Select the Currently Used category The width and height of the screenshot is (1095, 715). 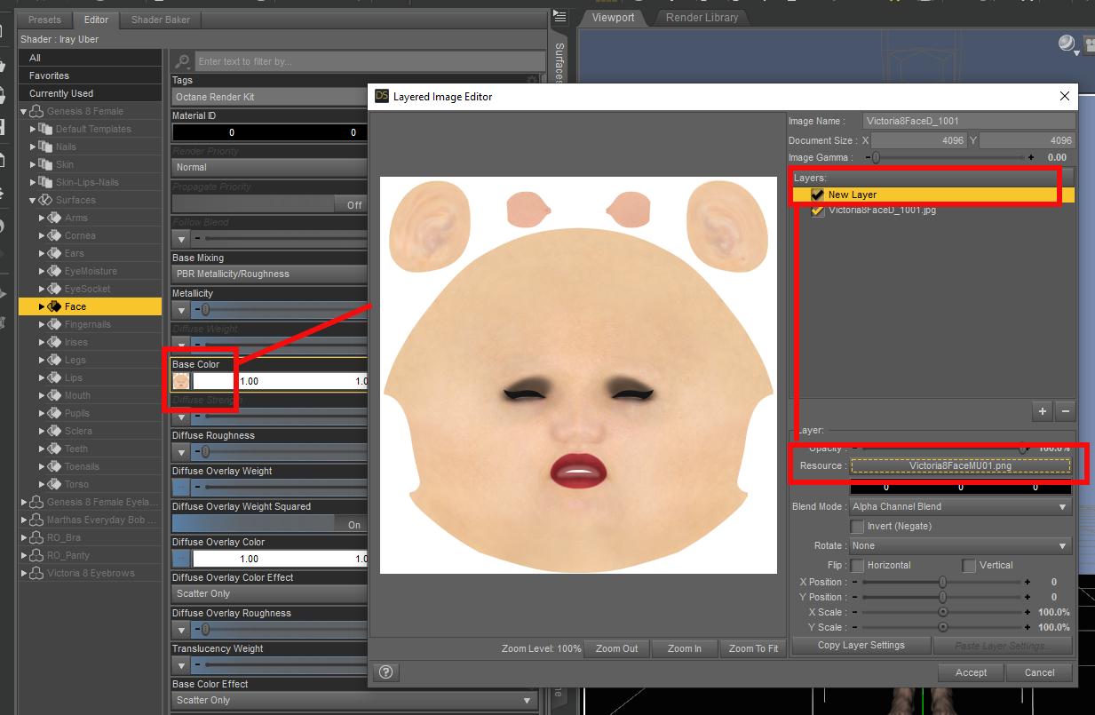point(90,93)
